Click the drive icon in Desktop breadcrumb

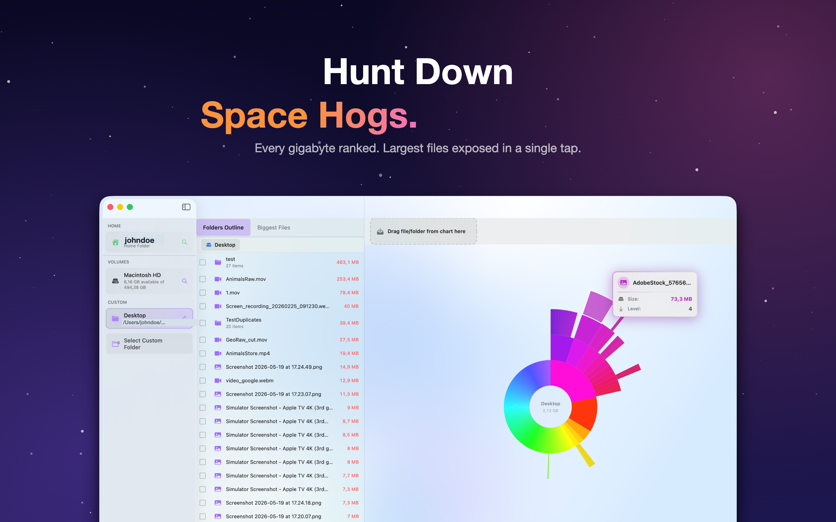209,245
